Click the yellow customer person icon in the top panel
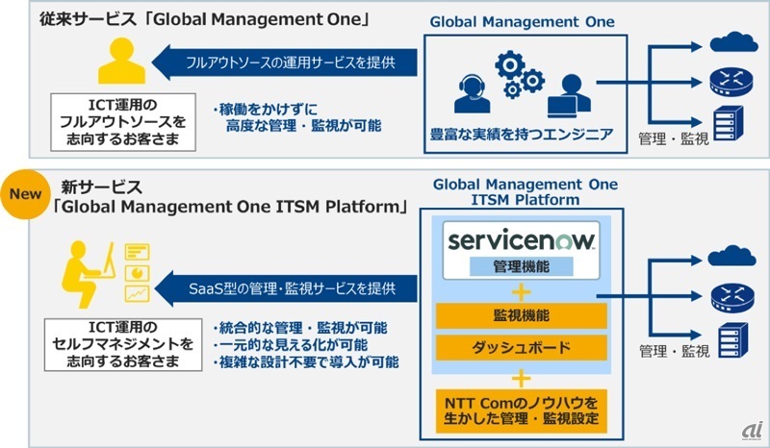770x448 pixels. [121, 61]
